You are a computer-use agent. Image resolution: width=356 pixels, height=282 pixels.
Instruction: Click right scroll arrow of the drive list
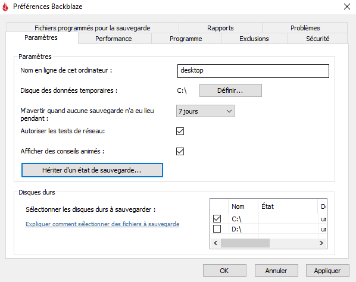click(x=321, y=243)
